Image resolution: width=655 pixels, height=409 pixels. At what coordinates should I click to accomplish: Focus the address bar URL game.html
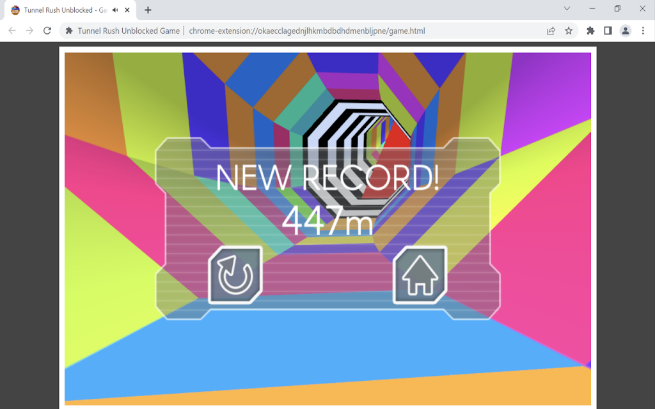pyautogui.click(x=307, y=31)
